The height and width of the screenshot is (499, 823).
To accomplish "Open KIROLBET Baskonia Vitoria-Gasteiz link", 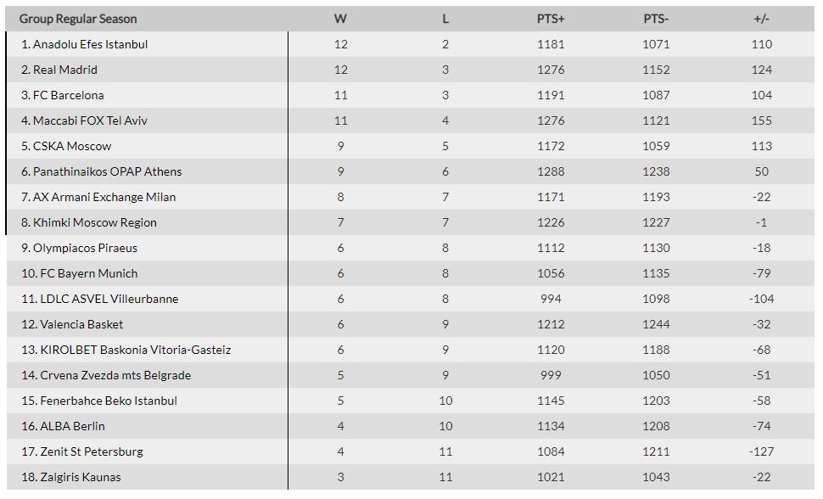I will [136, 350].
